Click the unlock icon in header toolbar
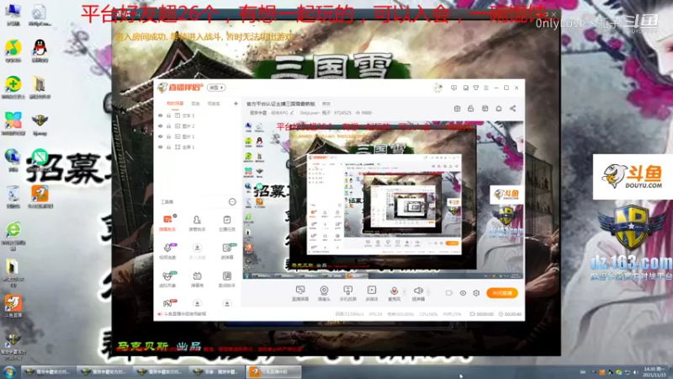 pos(471,109)
